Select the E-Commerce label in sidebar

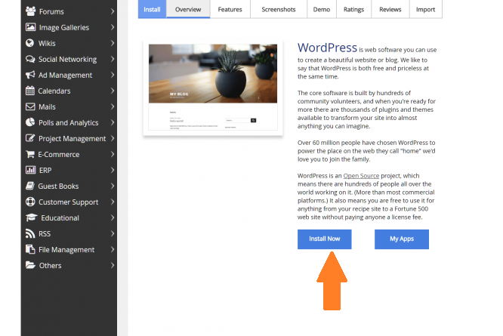coord(59,155)
